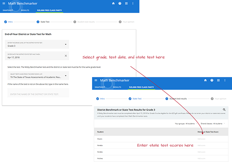Go to Your opinion step in second window
This screenshot has width=232, height=162.
tap(218, 99)
